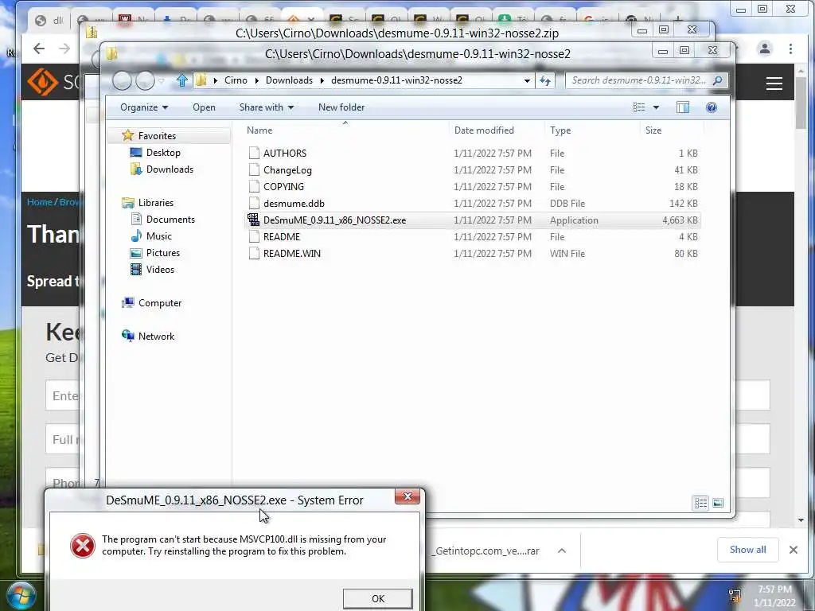Select the desmume.ddb file
This screenshot has width=815, height=611.
[473, 203]
